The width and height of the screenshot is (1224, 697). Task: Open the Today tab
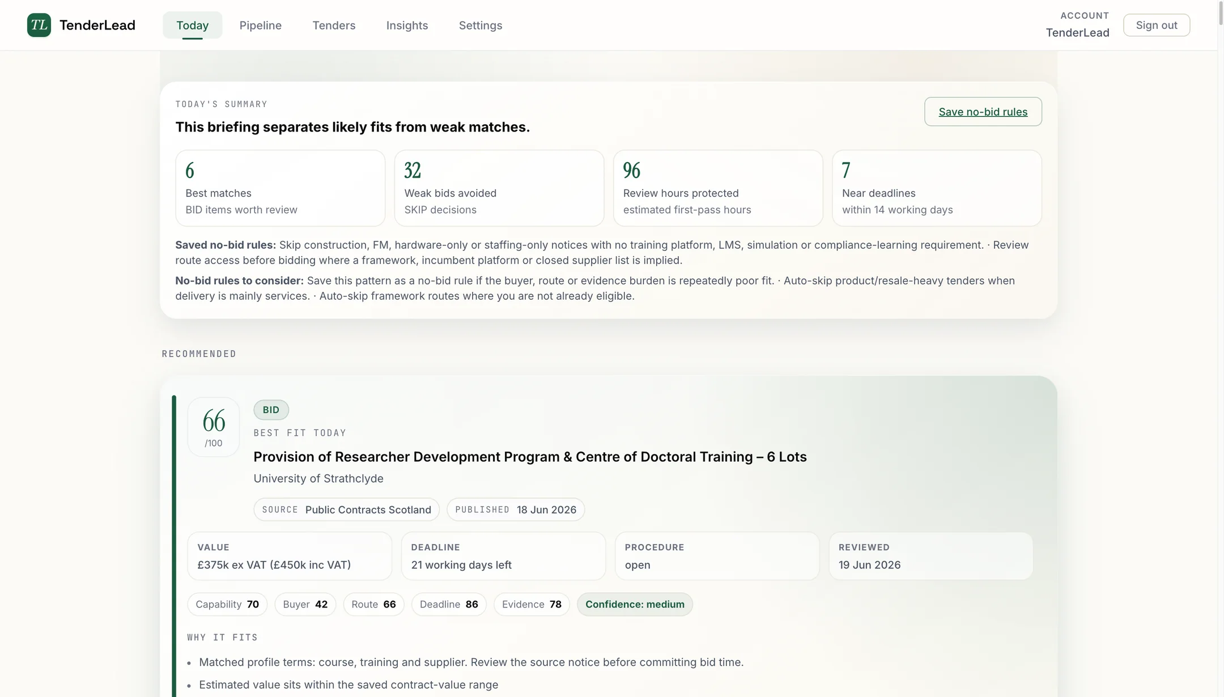pyautogui.click(x=193, y=25)
